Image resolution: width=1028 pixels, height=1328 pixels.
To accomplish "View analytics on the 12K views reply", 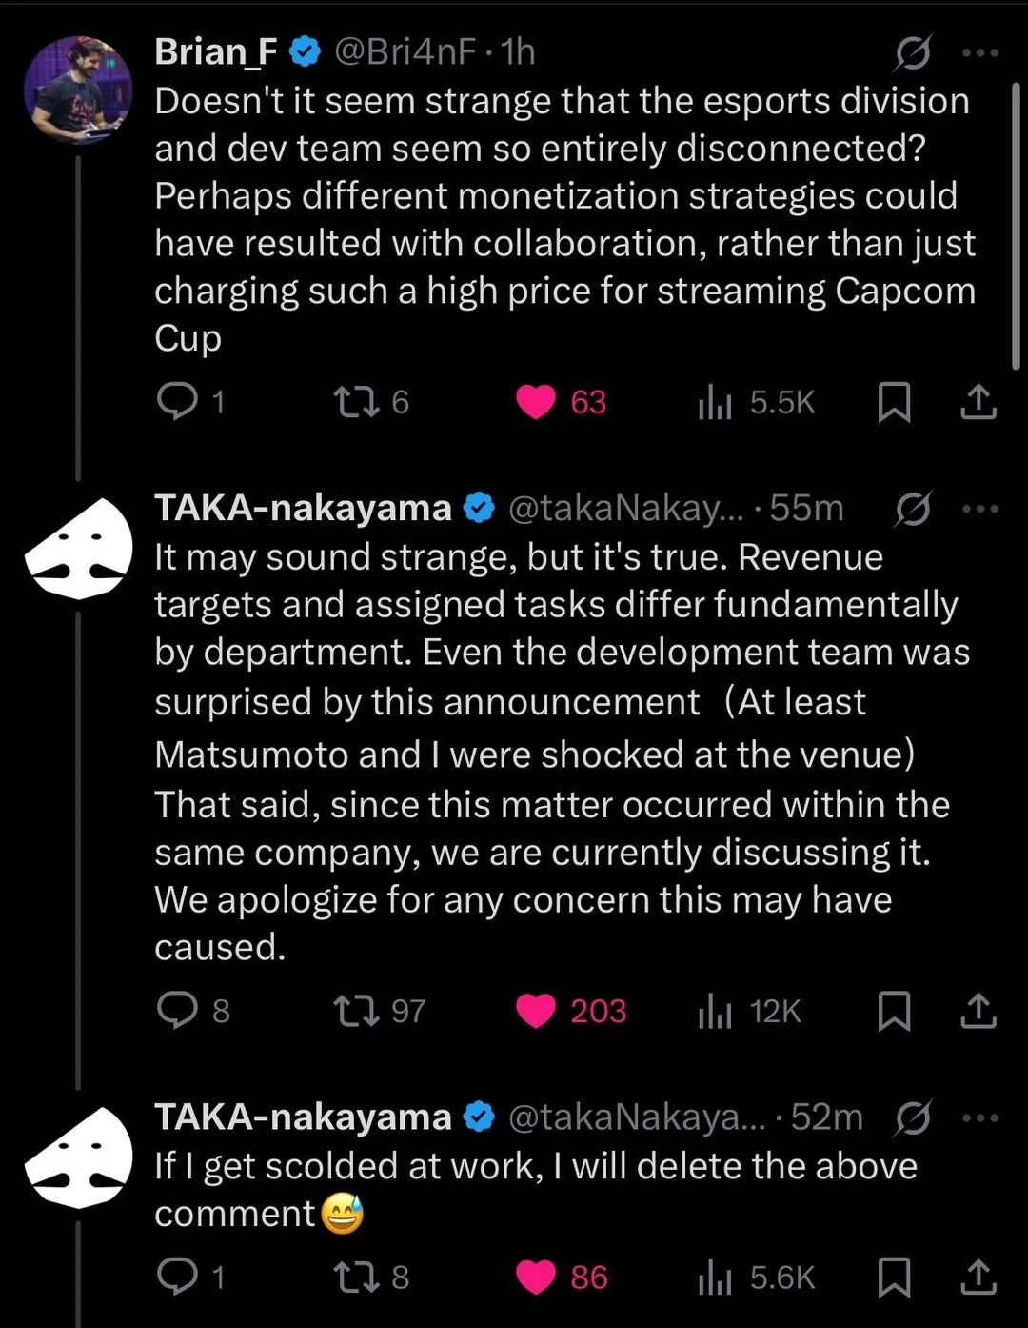I will point(716,1010).
